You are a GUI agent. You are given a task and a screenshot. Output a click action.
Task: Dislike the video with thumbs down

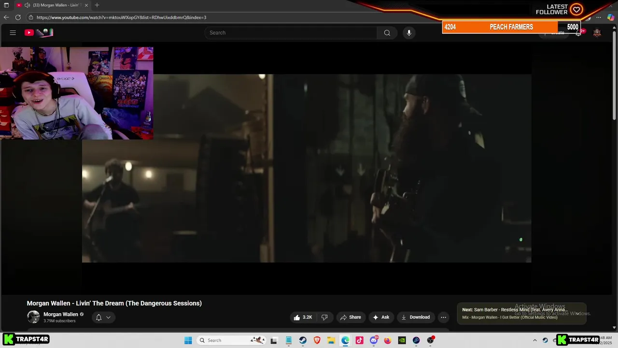point(324,317)
